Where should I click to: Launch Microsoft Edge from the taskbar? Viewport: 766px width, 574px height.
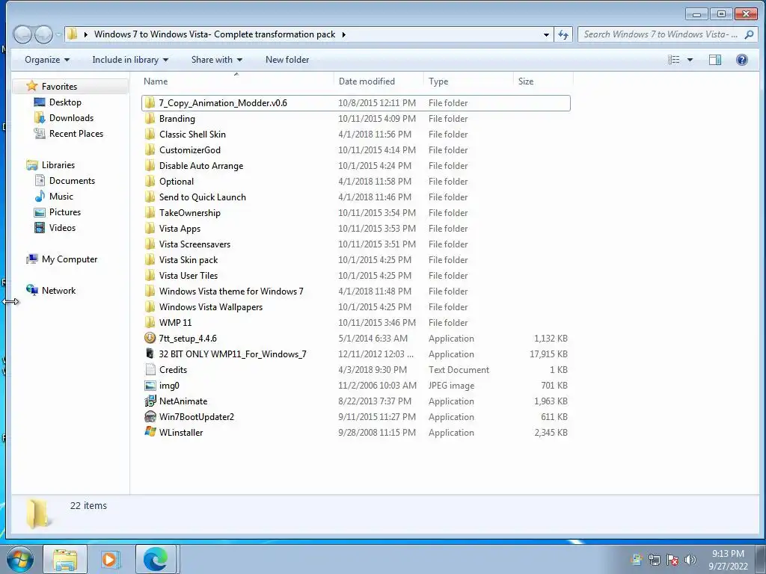(x=156, y=559)
